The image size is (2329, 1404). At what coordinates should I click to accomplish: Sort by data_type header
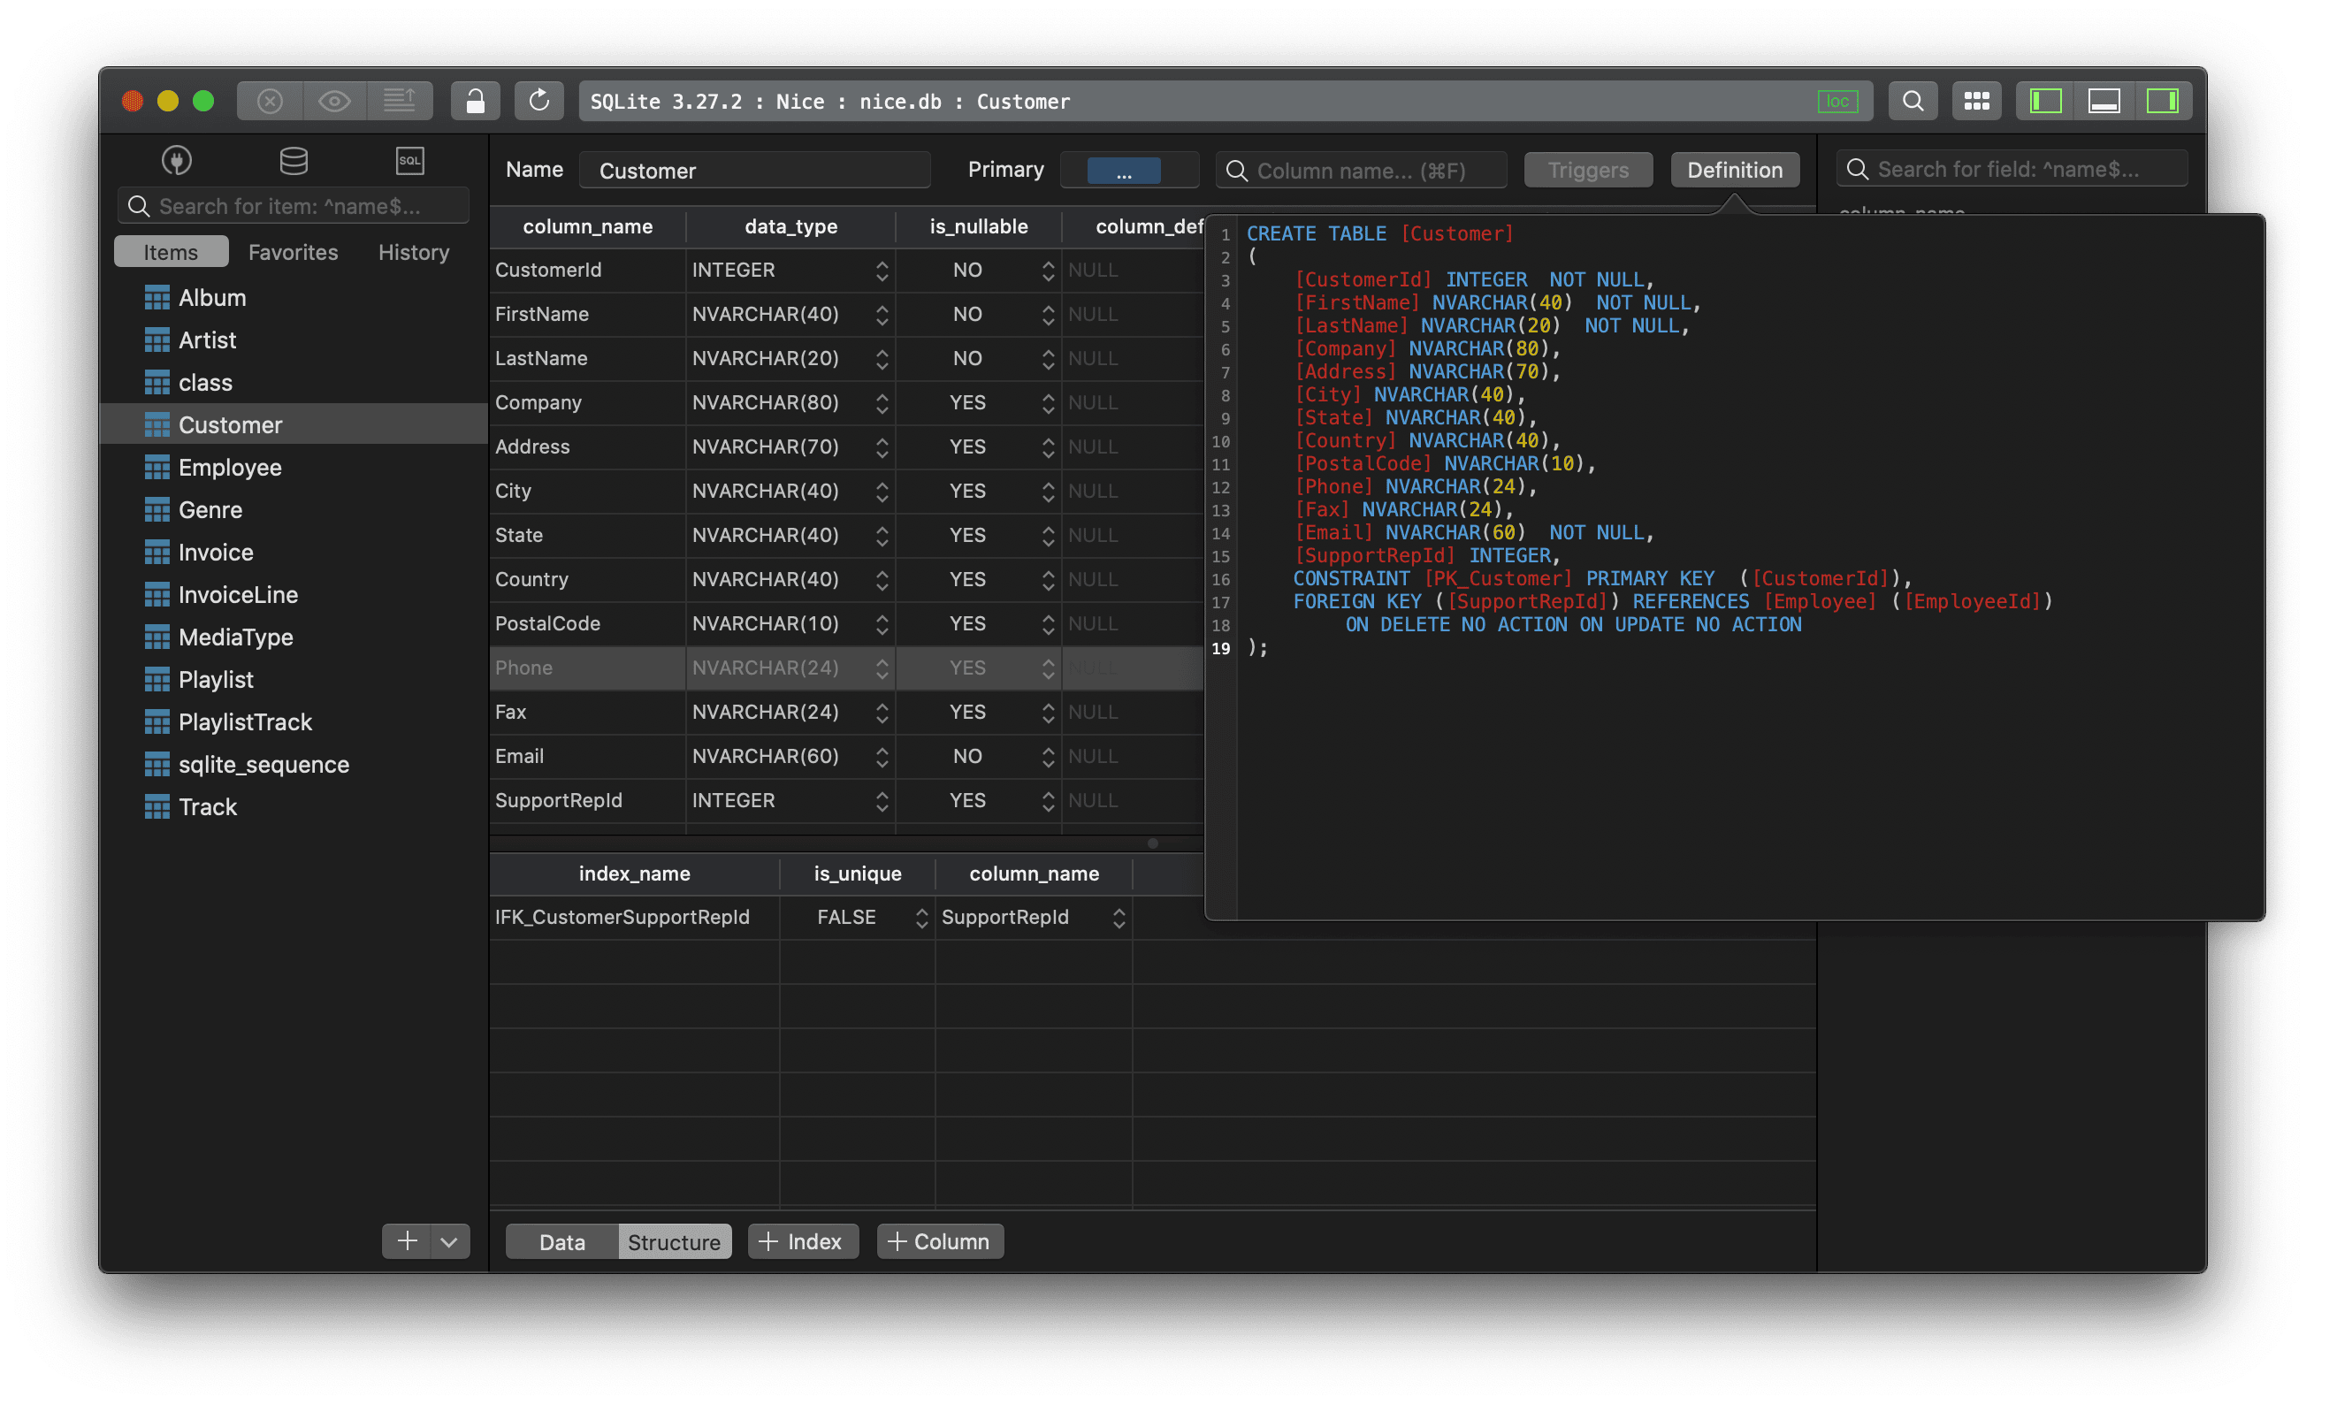(790, 226)
